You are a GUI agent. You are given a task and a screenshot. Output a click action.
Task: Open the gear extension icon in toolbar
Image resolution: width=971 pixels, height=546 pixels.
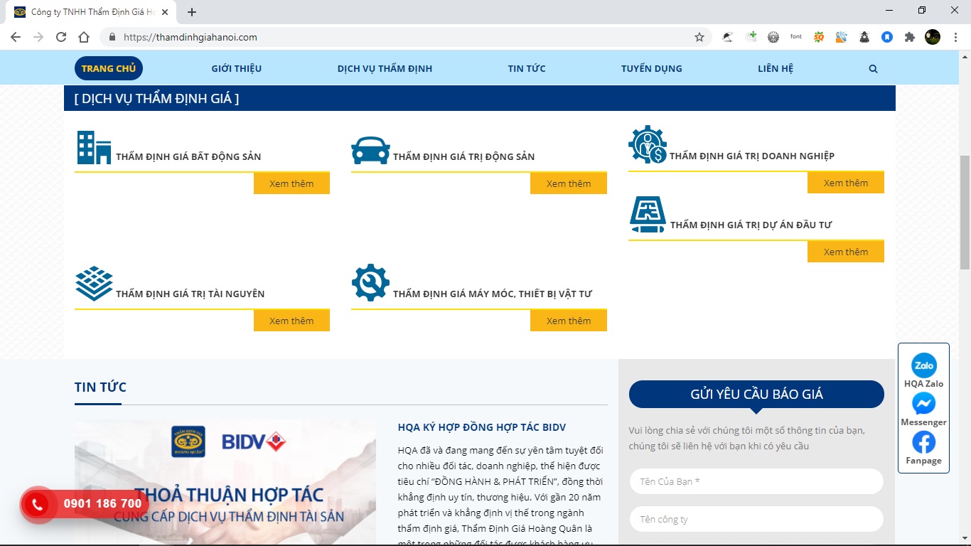(773, 37)
